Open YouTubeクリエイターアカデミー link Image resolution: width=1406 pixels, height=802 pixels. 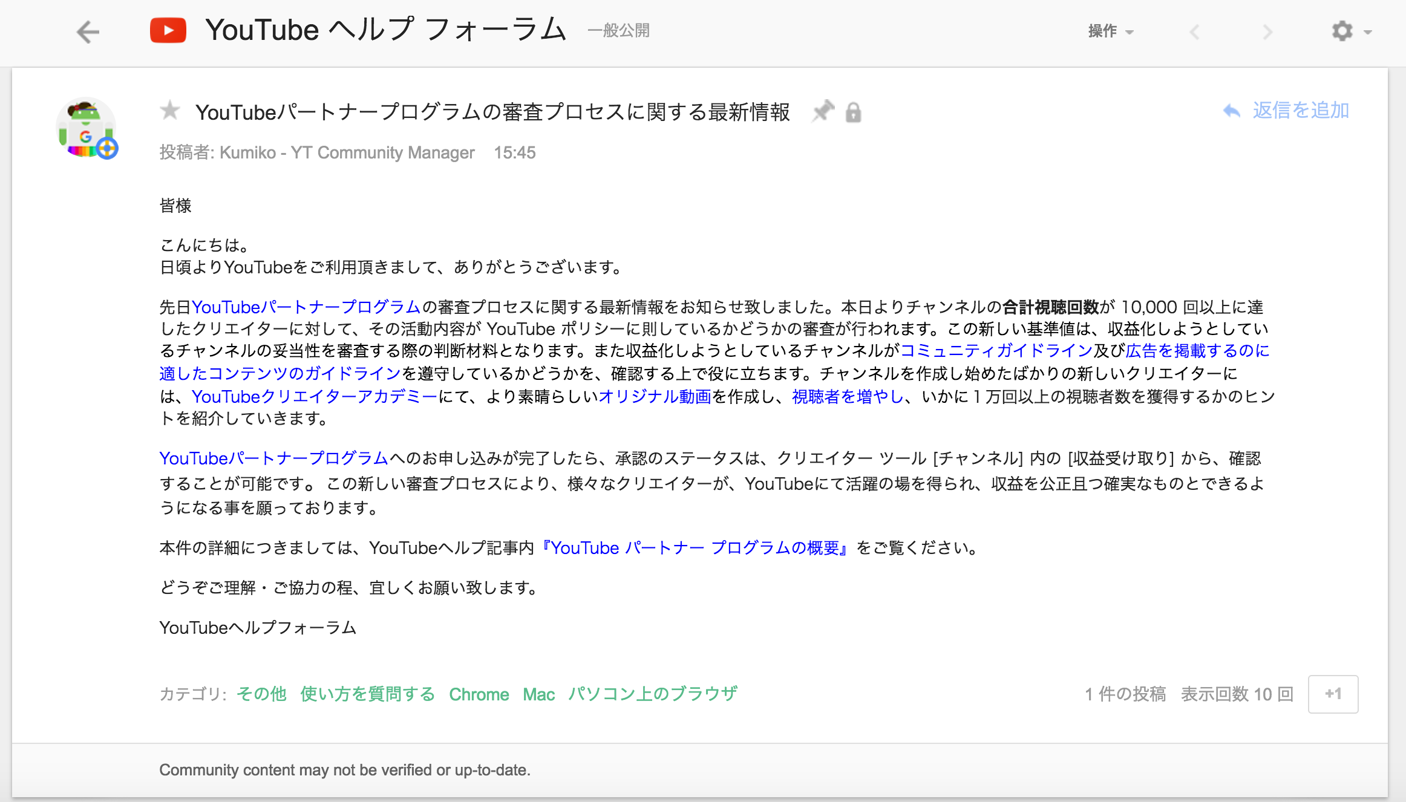(315, 397)
